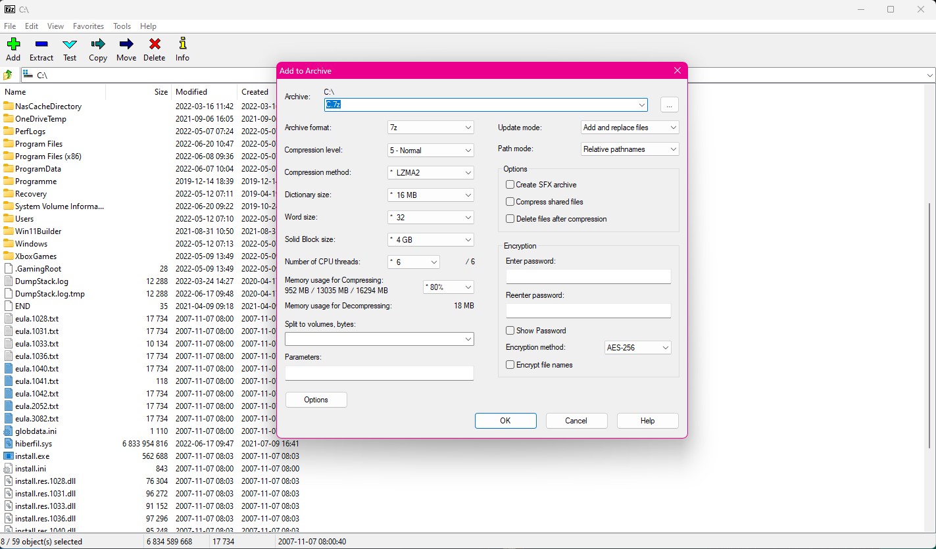Click the Test archive toolbar icon

click(70, 45)
